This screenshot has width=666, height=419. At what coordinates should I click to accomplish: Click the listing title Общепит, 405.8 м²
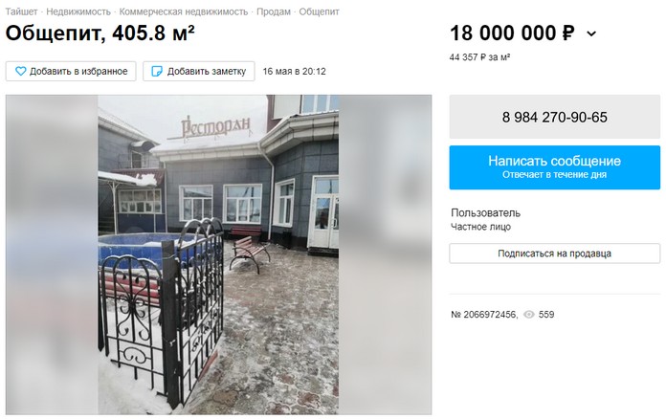point(100,33)
